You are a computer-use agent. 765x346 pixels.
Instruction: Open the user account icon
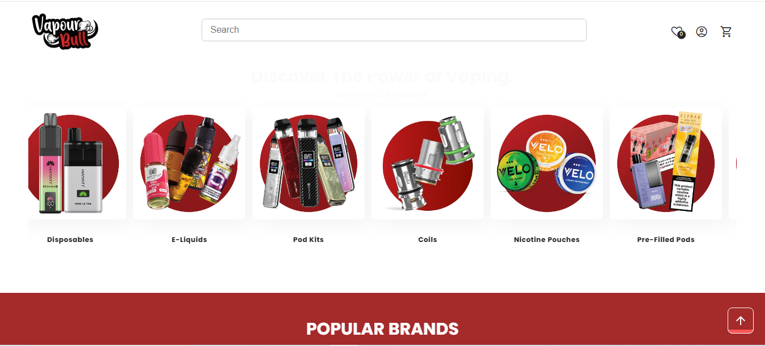point(702,32)
